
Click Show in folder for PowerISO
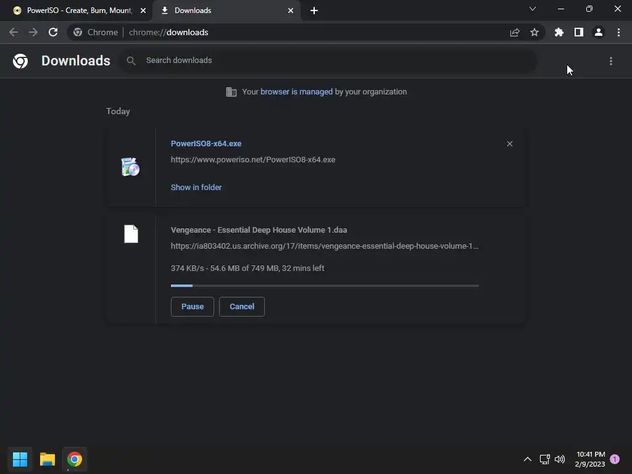[x=196, y=188]
